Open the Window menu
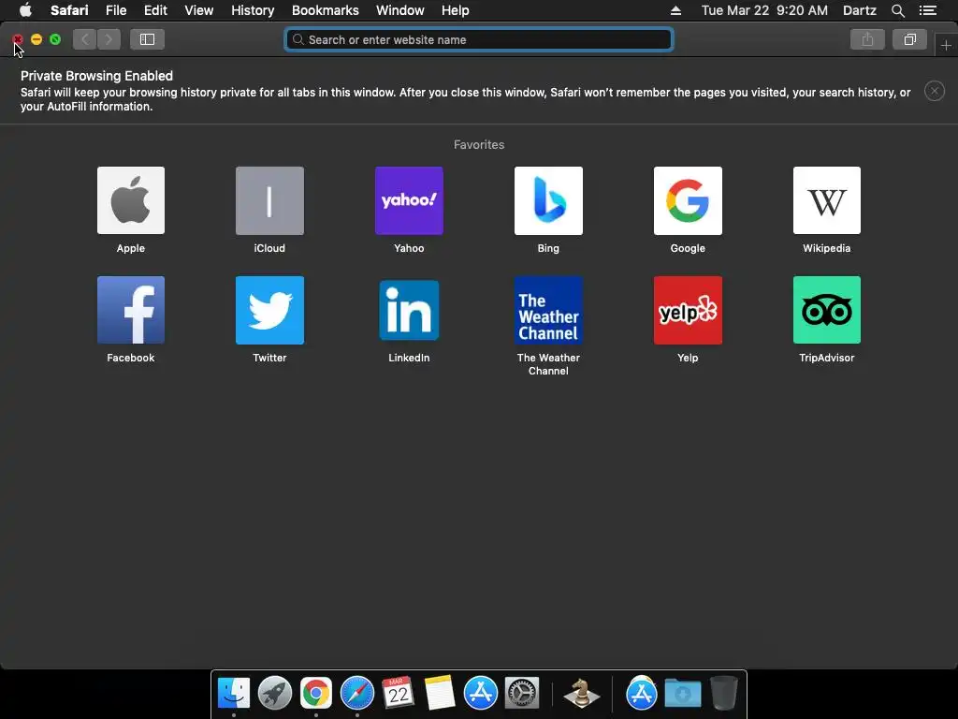This screenshot has width=958, height=719. coord(400,10)
